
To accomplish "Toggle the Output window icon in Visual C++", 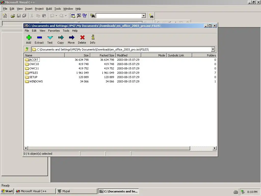I will (x=79, y=16).
